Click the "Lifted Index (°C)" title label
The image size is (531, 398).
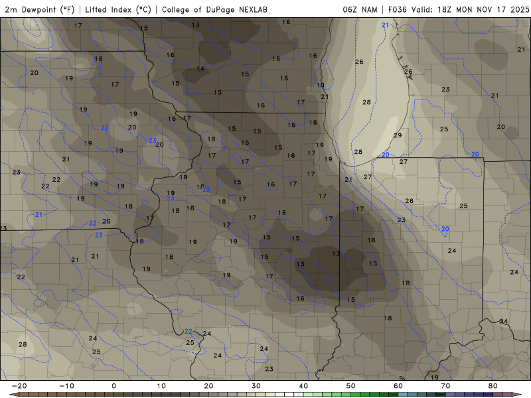[118, 9]
